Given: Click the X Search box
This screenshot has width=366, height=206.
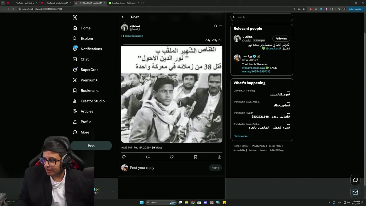Looking at the screenshot, I should [262, 17].
